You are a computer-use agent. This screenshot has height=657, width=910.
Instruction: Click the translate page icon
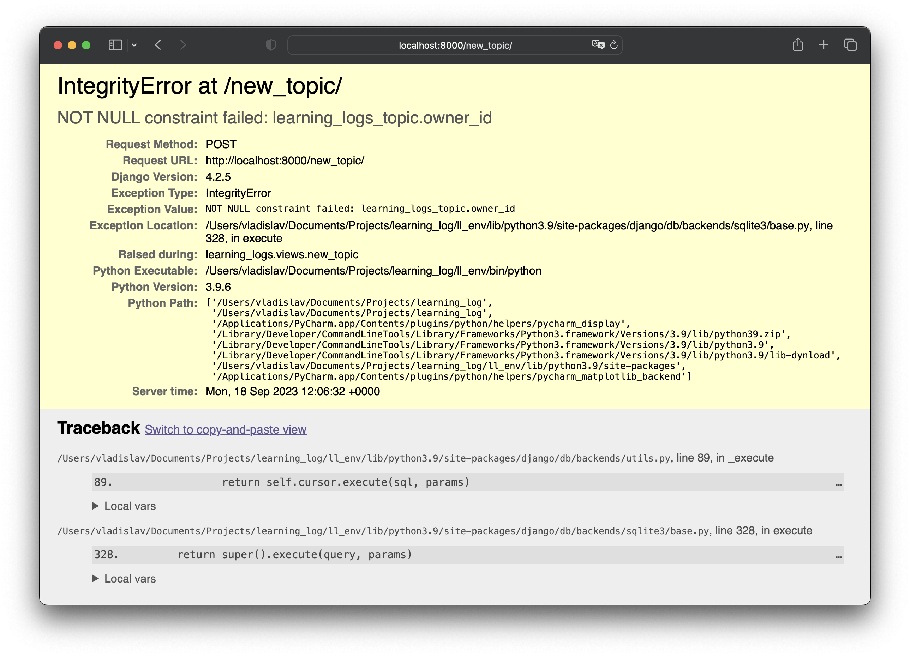pyautogui.click(x=598, y=44)
